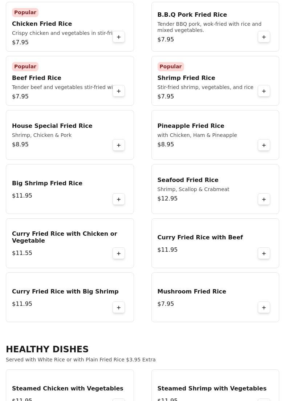This screenshot has height=401, width=285.
Task: Open Chicken Fried Rice item title
Action: click(42, 24)
